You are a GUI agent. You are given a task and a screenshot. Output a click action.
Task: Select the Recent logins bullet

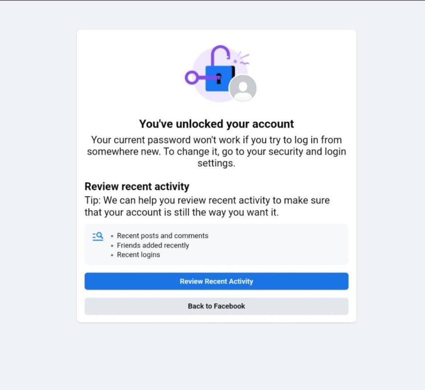point(138,254)
